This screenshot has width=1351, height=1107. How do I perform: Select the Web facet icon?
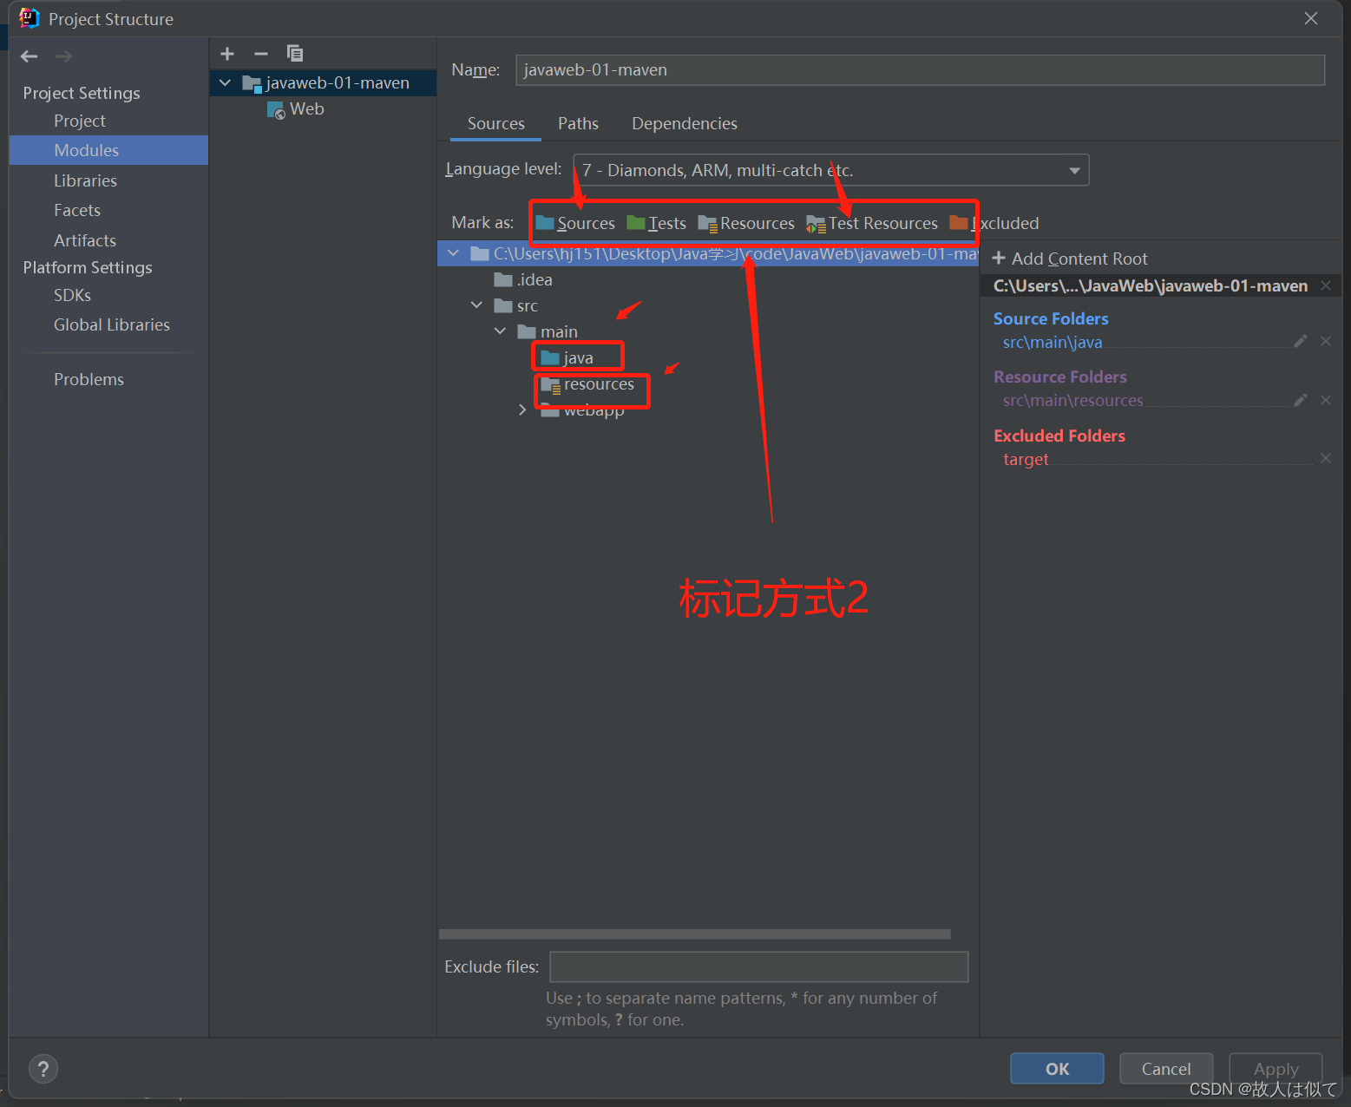[x=276, y=110]
